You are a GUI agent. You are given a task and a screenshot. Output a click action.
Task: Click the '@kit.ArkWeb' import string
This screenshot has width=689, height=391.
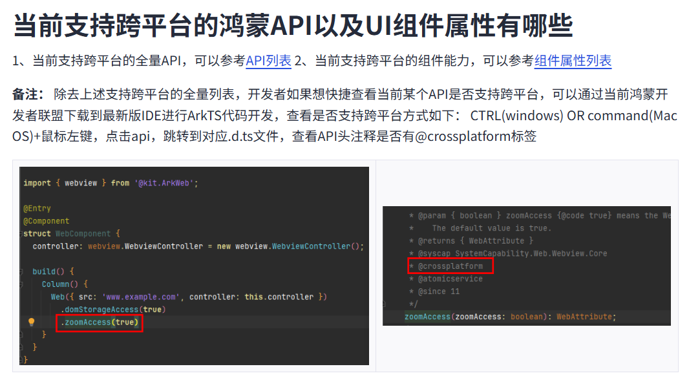click(165, 183)
